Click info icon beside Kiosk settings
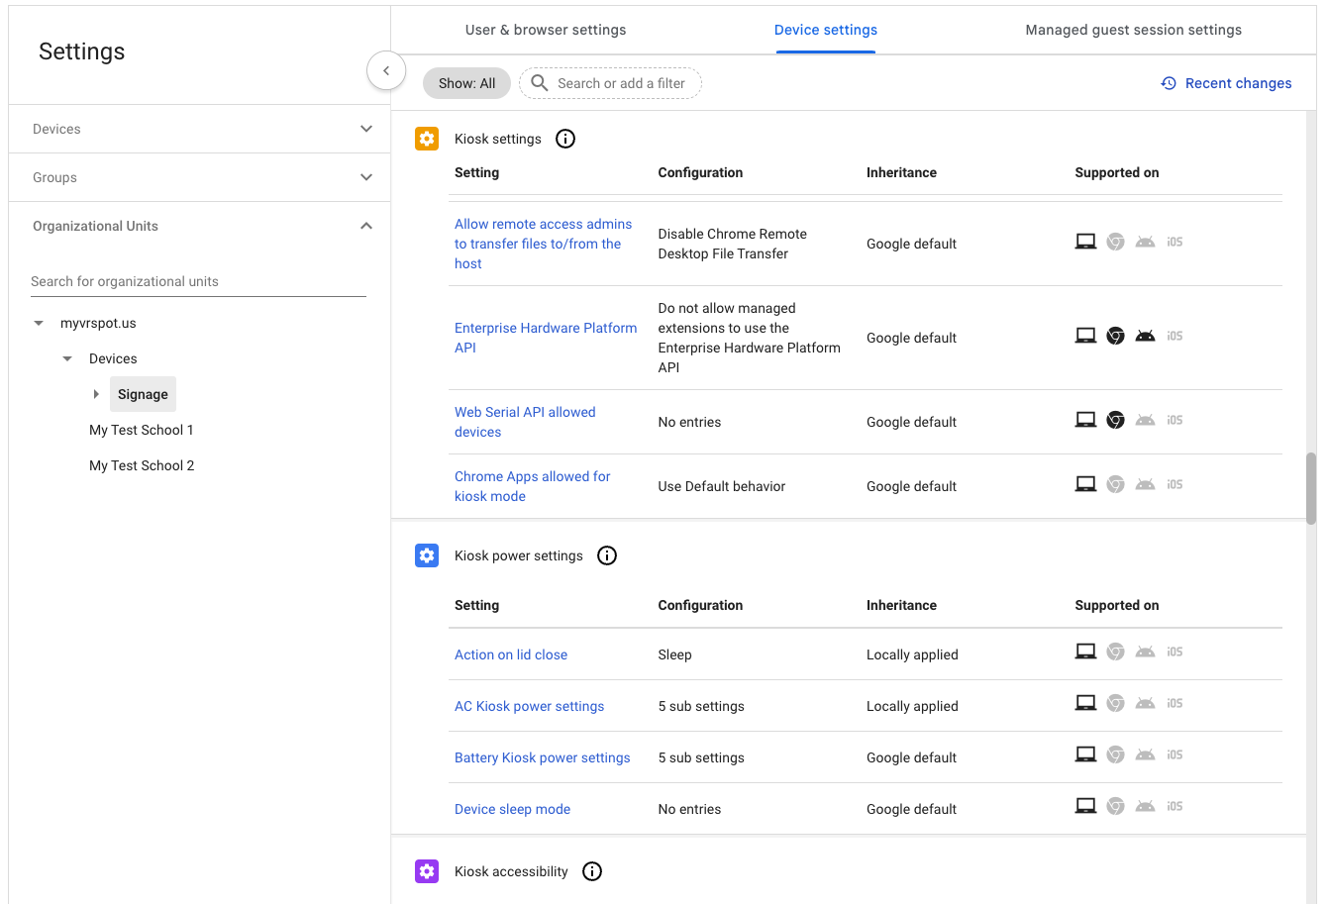Viewport: 1328px width, 904px height. pyautogui.click(x=565, y=139)
